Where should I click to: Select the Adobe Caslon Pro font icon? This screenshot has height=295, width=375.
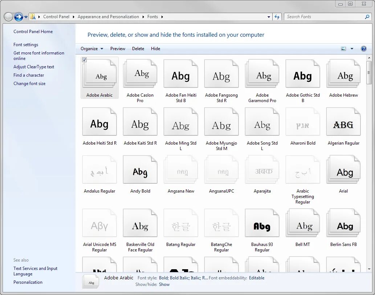pos(140,73)
